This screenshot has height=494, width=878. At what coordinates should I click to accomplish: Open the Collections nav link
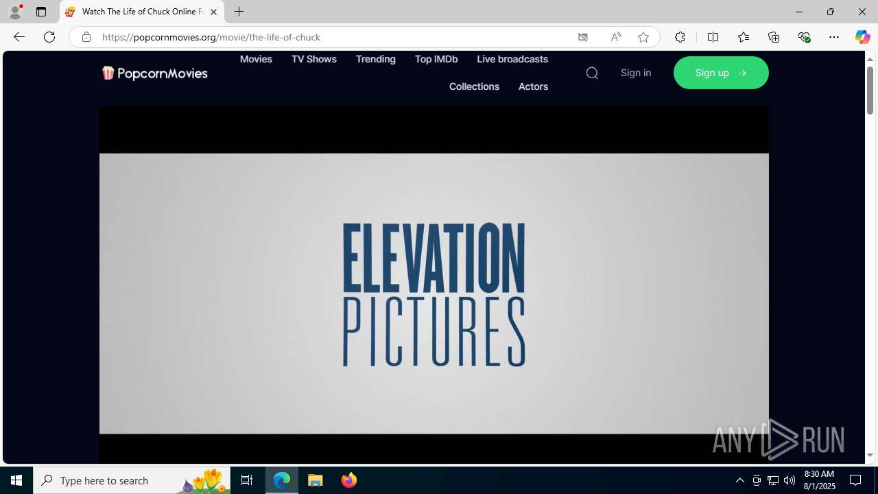(x=474, y=86)
